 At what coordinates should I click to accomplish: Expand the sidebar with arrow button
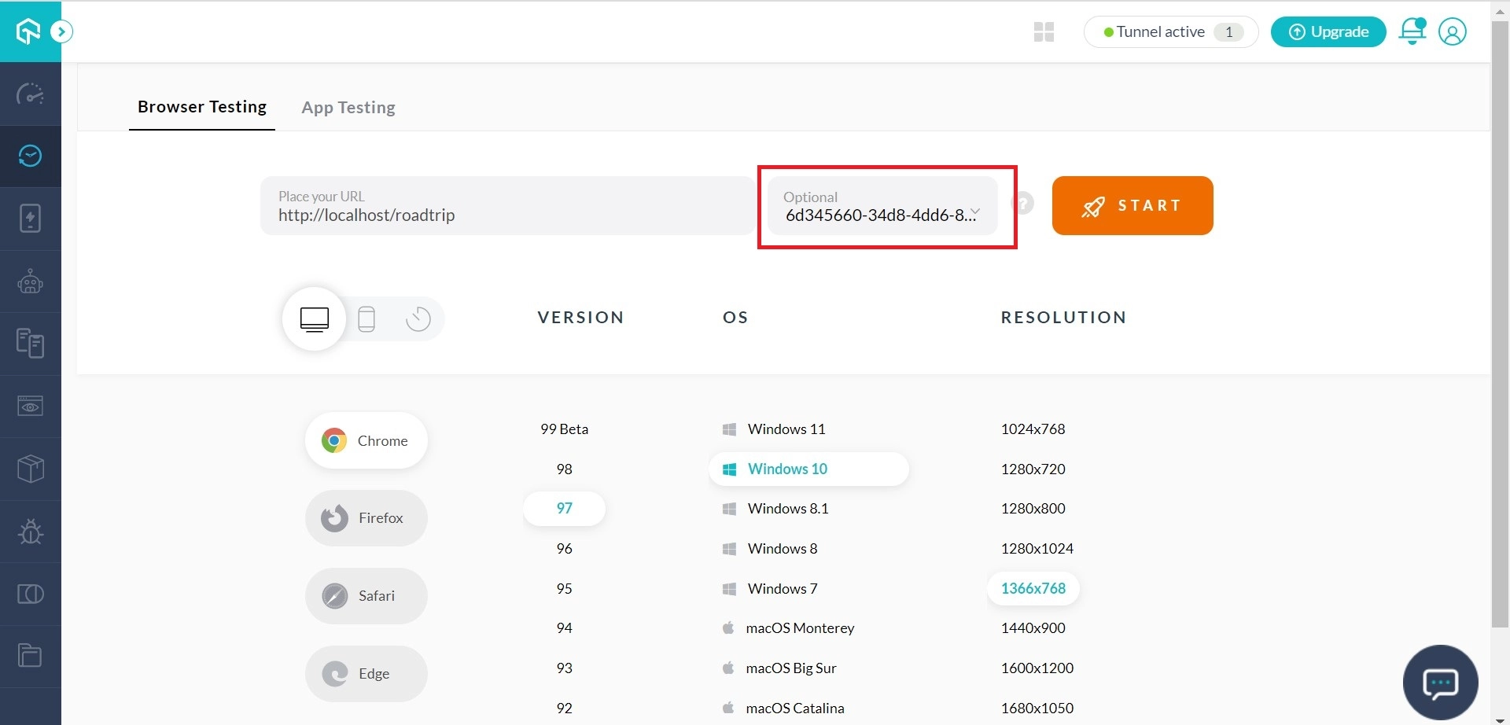61,31
